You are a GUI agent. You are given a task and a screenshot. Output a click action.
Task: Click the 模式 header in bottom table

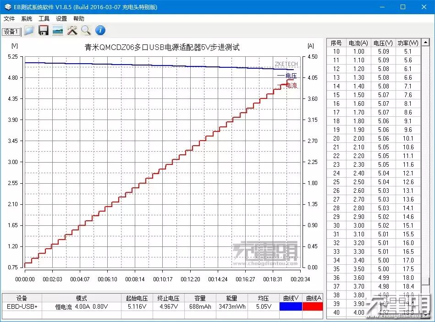[82, 298]
